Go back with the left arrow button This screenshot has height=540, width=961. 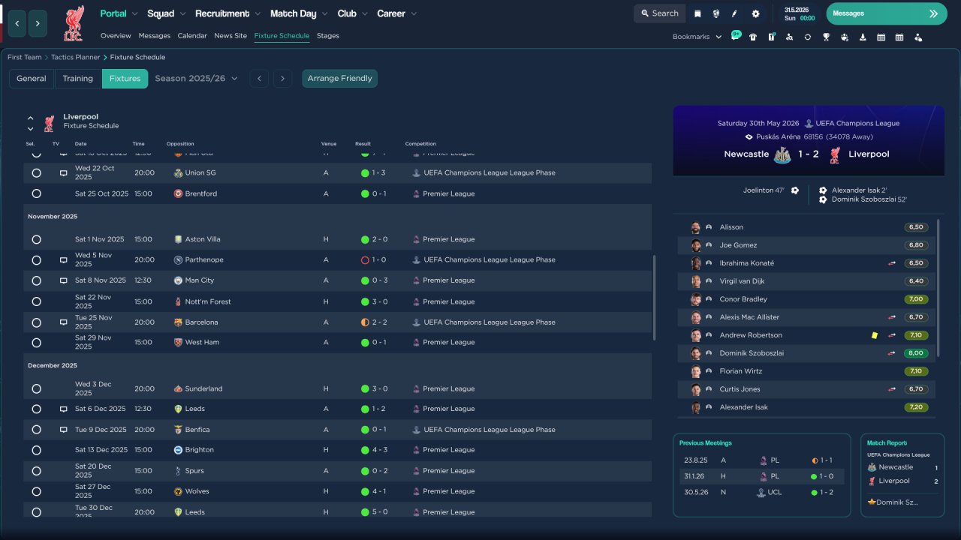click(17, 23)
